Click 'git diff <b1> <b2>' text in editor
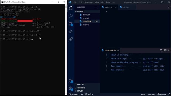 [x=154, y=70]
